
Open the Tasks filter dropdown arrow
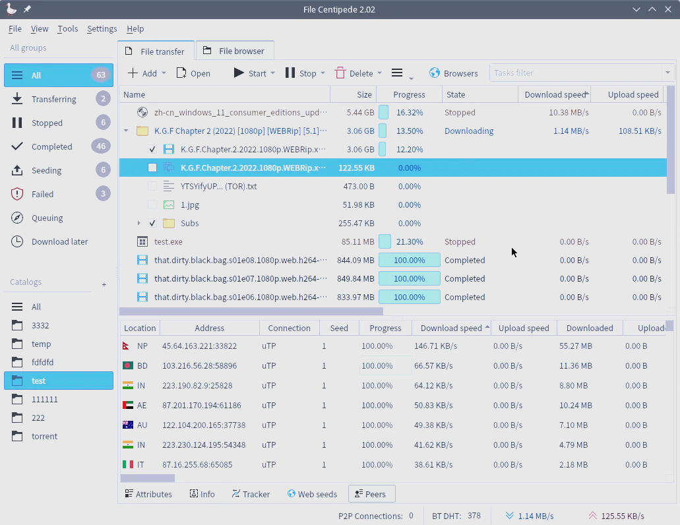pyautogui.click(x=668, y=73)
